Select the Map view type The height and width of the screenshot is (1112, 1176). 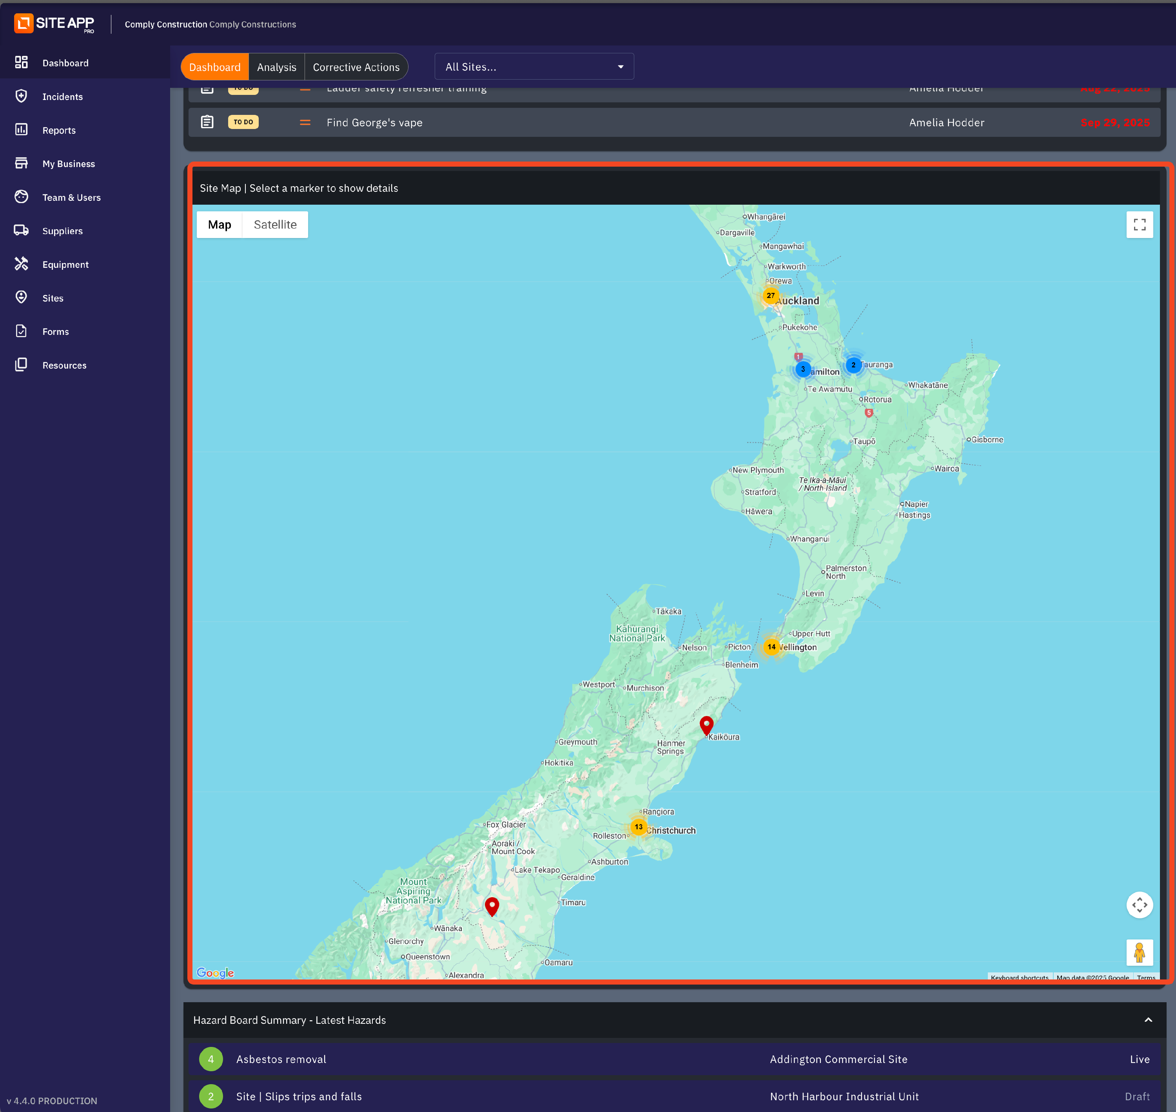(x=219, y=225)
